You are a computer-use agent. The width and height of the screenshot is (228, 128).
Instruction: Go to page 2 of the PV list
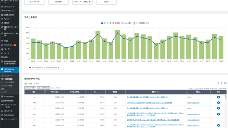click(221, 83)
